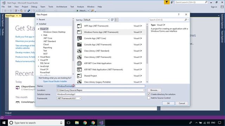Open File Explorer from the taskbar
Viewport: 225px width, 126px height.
point(77,123)
